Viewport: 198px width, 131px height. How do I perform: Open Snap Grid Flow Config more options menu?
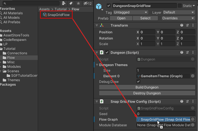tap(193, 101)
